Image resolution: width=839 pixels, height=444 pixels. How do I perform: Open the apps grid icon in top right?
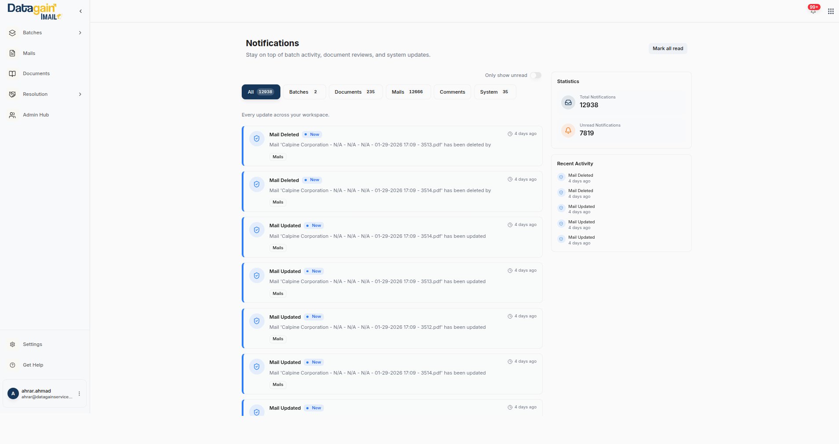click(x=831, y=11)
